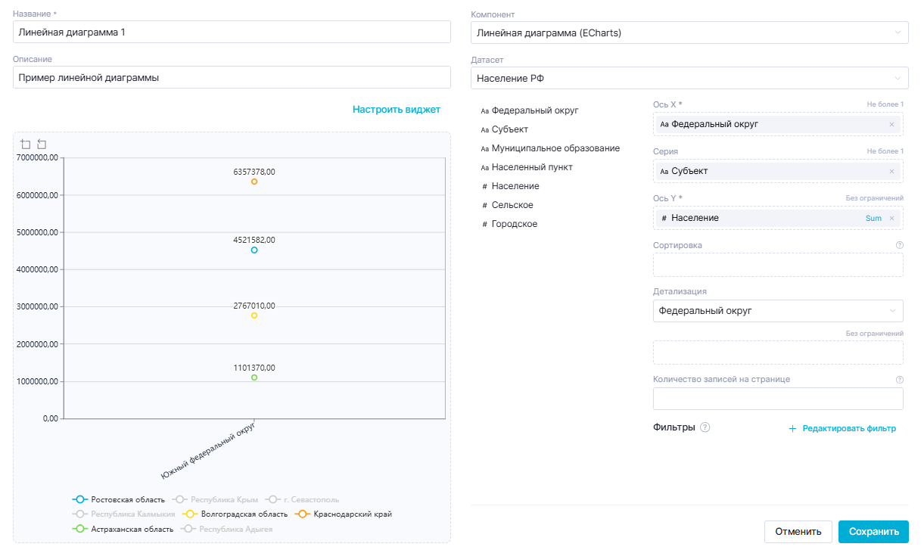
Task: Open help icon for Количество записей на странице
Action: tap(900, 380)
